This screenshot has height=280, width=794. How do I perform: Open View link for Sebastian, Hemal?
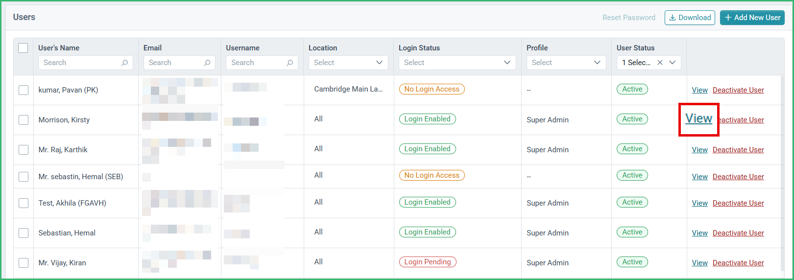[699, 233]
